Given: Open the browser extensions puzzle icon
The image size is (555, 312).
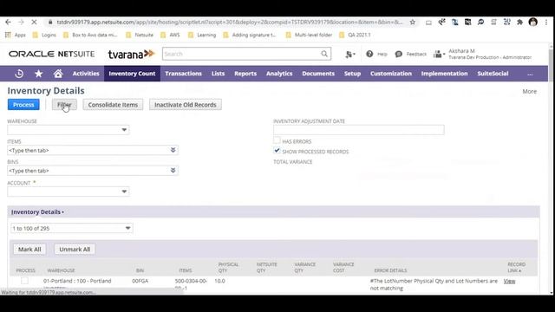Looking at the screenshot, I should (x=519, y=22).
